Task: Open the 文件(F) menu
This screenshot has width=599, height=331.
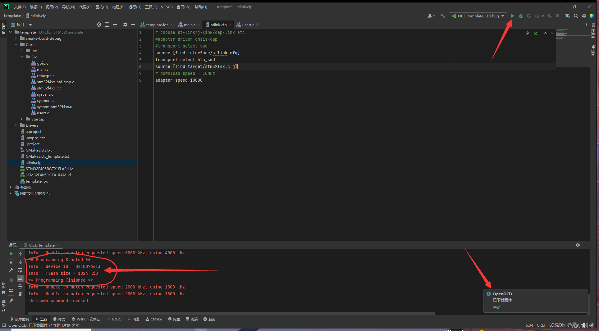Action: pyautogui.click(x=20, y=7)
